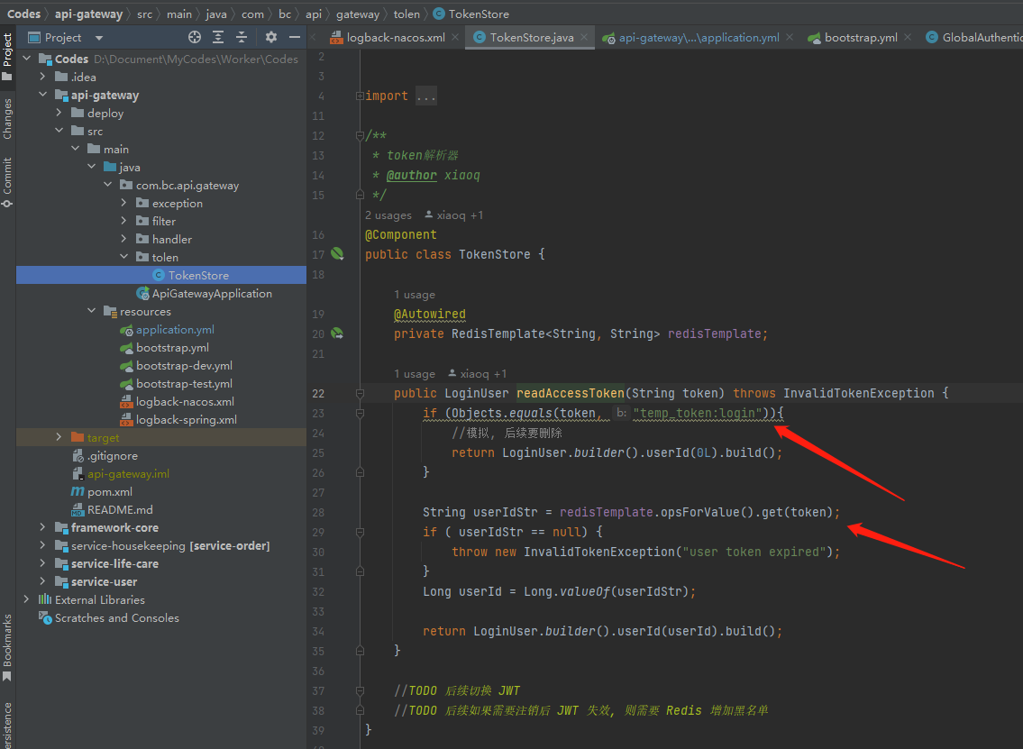Viewport: 1023px width, 749px height.
Task: Click the readAccessToken method name in editor
Action: [x=571, y=393]
